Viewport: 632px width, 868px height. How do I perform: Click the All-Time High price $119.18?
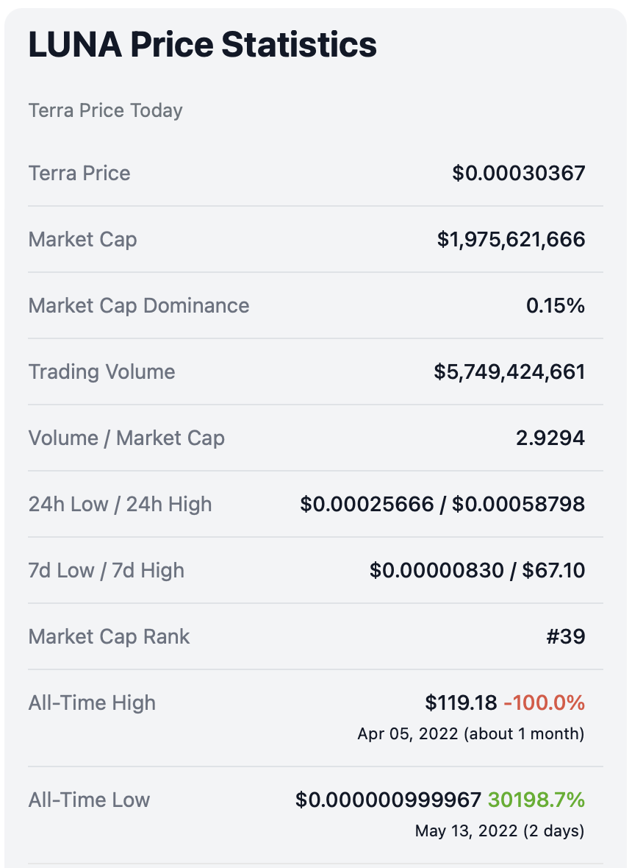point(461,703)
